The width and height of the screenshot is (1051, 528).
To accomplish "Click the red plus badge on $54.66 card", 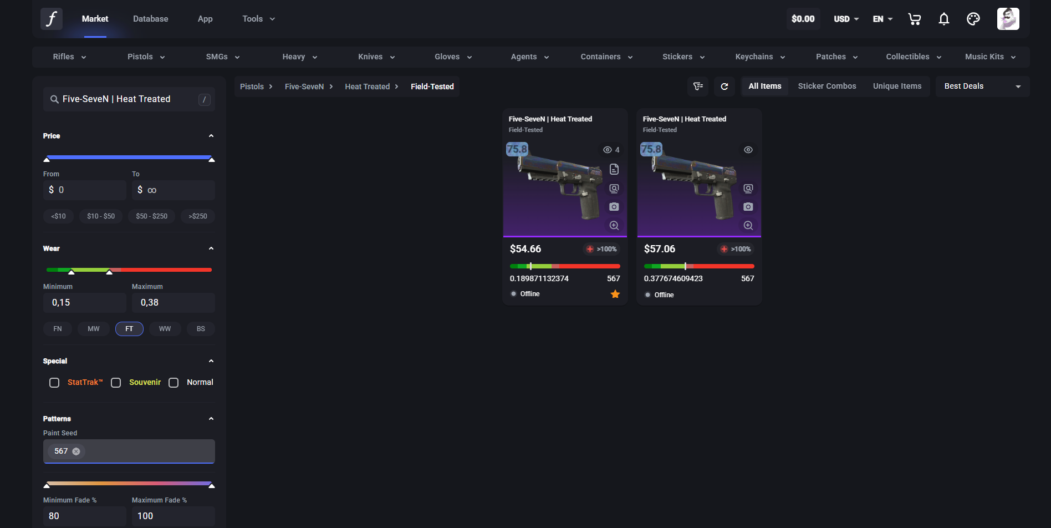I will click(x=590, y=249).
